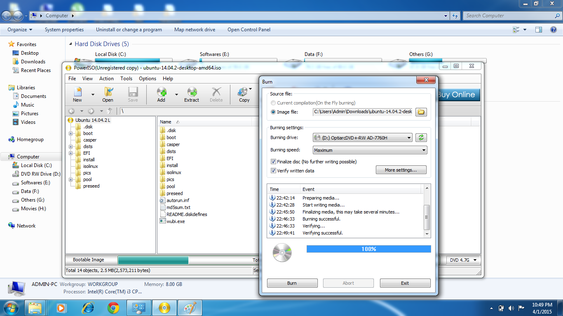The width and height of the screenshot is (563, 316).
Task: Open Windows Media Player from taskbar
Action: click(61, 308)
